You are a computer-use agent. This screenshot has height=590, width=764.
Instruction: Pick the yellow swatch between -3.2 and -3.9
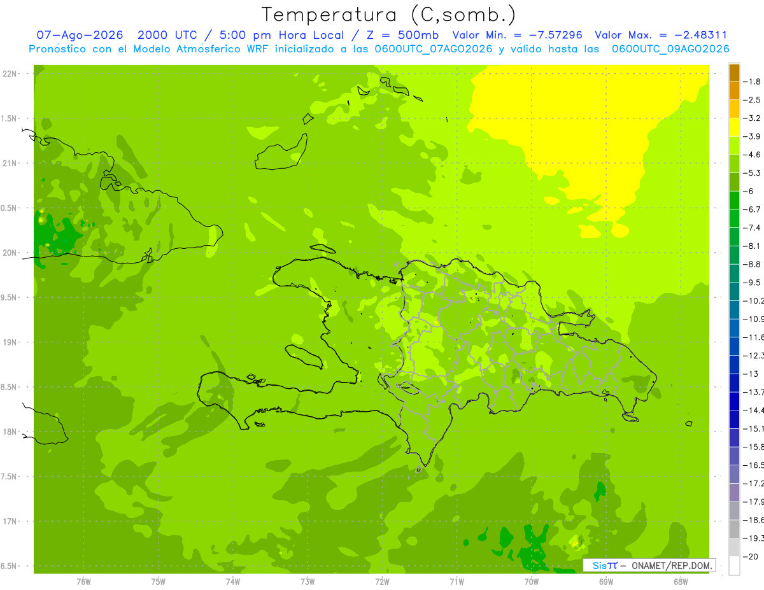(734, 127)
